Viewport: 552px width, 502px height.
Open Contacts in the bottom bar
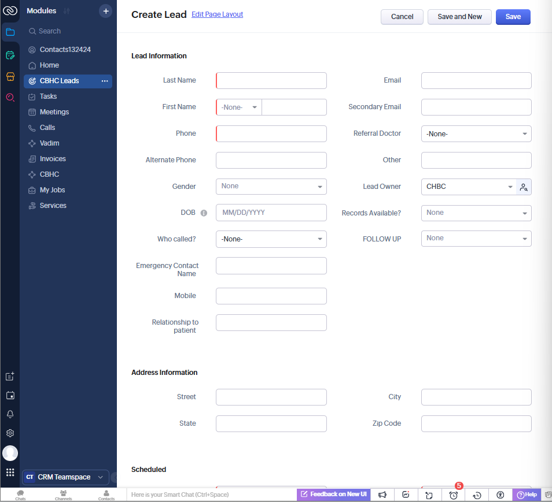coord(106,495)
